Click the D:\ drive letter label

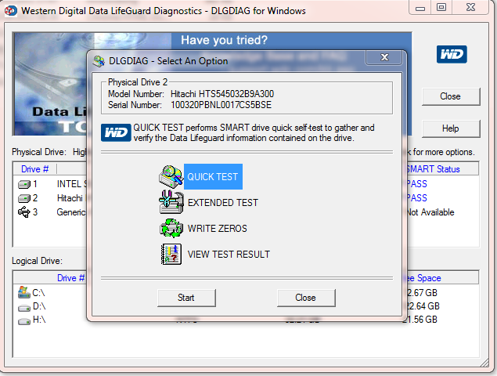click(39, 306)
